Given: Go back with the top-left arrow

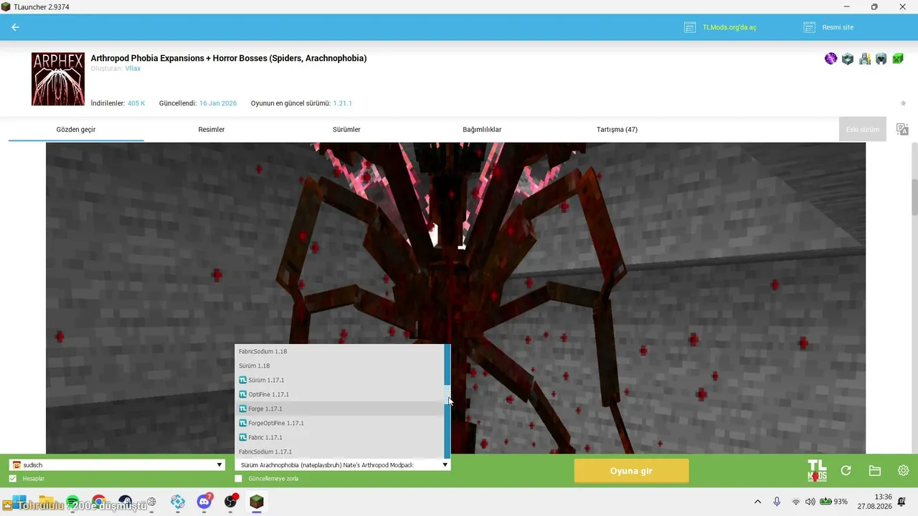Looking at the screenshot, I should [x=15, y=27].
